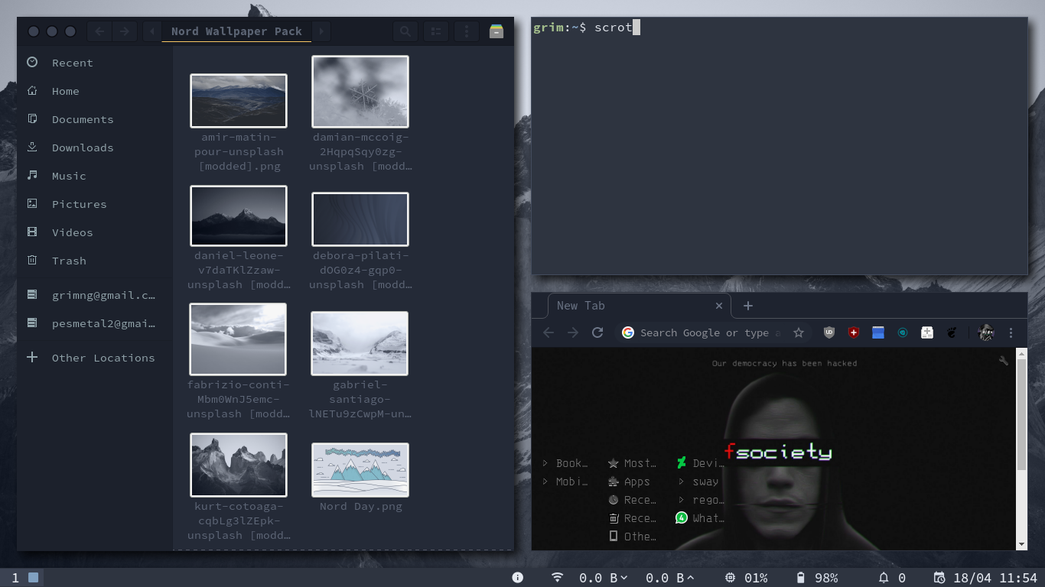Bookmark this page with the star icon
The image size is (1045, 587).
click(x=799, y=332)
